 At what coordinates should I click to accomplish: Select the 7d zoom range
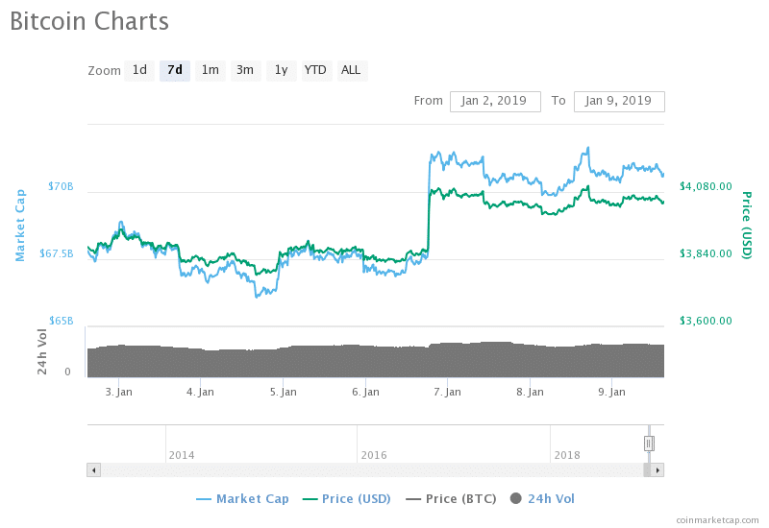coord(175,70)
